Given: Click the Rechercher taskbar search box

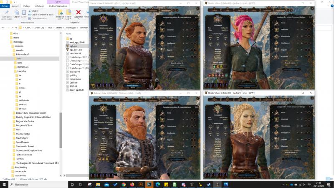Looking at the screenshot, I should coord(38,185).
